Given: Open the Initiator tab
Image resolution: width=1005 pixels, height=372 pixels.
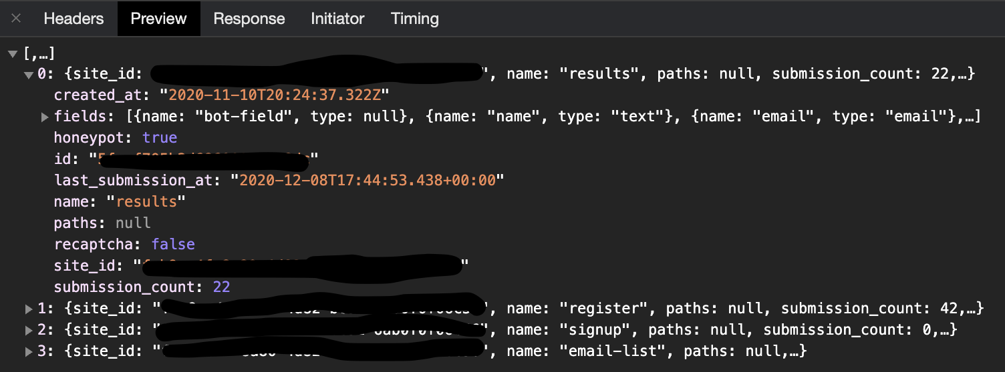Looking at the screenshot, I should [x=337, y=19].
